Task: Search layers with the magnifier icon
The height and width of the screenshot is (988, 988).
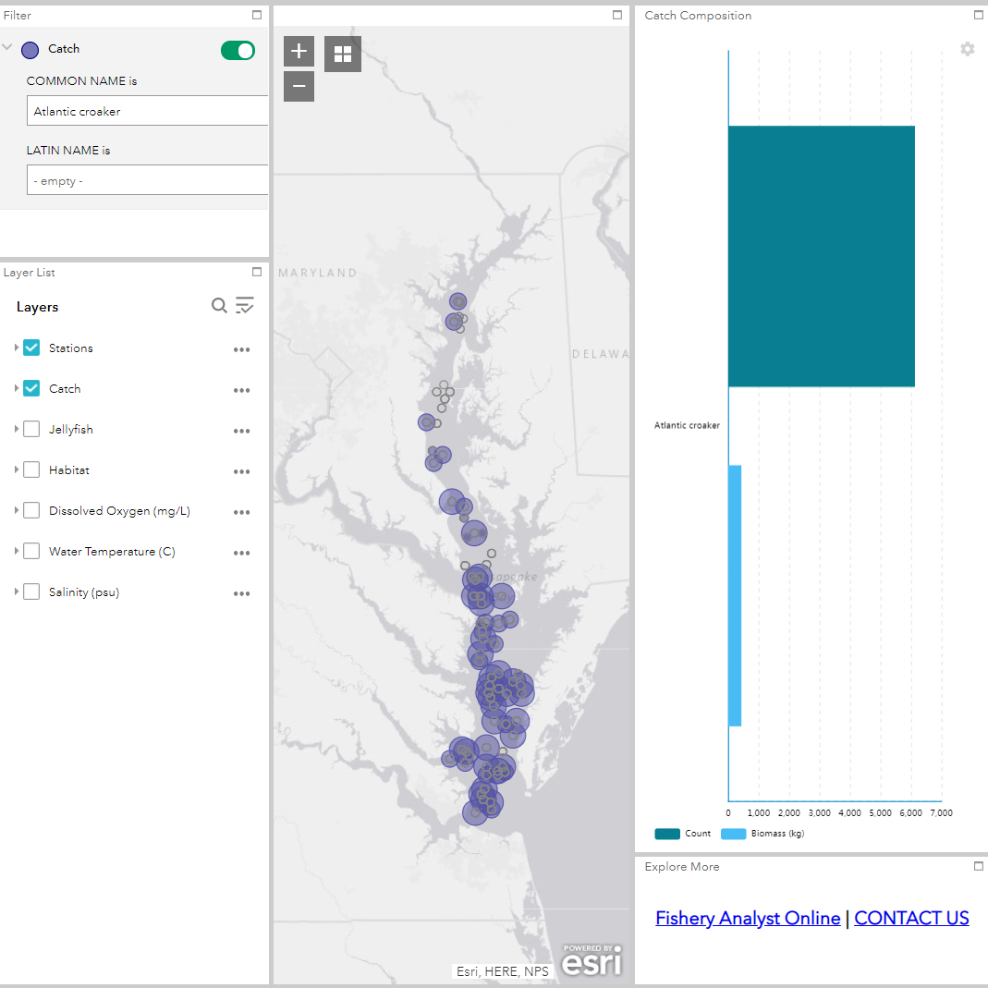Action: click(x=219, y=306)
